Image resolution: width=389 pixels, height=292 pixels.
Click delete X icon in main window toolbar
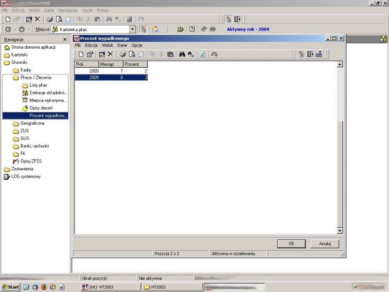37,19
